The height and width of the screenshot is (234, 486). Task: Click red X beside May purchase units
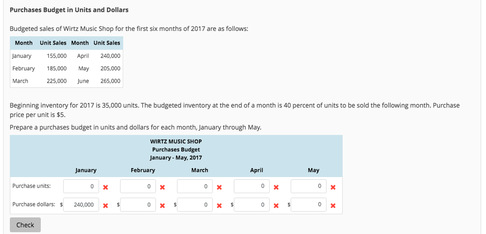(x=333, y=187)
